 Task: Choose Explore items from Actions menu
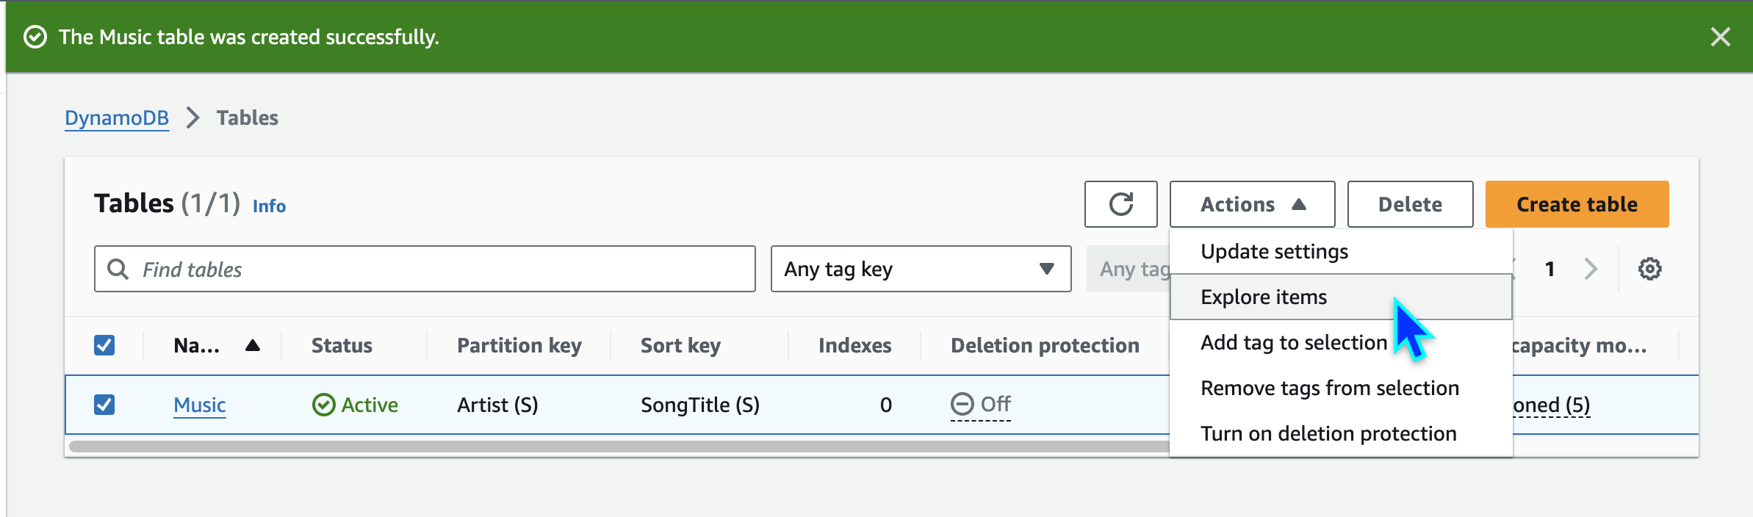(x=1341, y=297)
